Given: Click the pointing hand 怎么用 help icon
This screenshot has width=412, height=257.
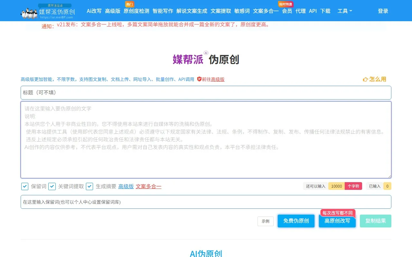Looking at the screenshot, I should (x=366, y=79).
